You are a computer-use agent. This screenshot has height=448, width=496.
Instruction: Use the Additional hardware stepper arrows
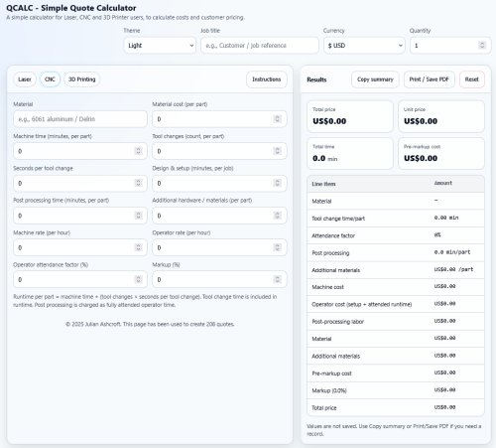tap(278, 216)
